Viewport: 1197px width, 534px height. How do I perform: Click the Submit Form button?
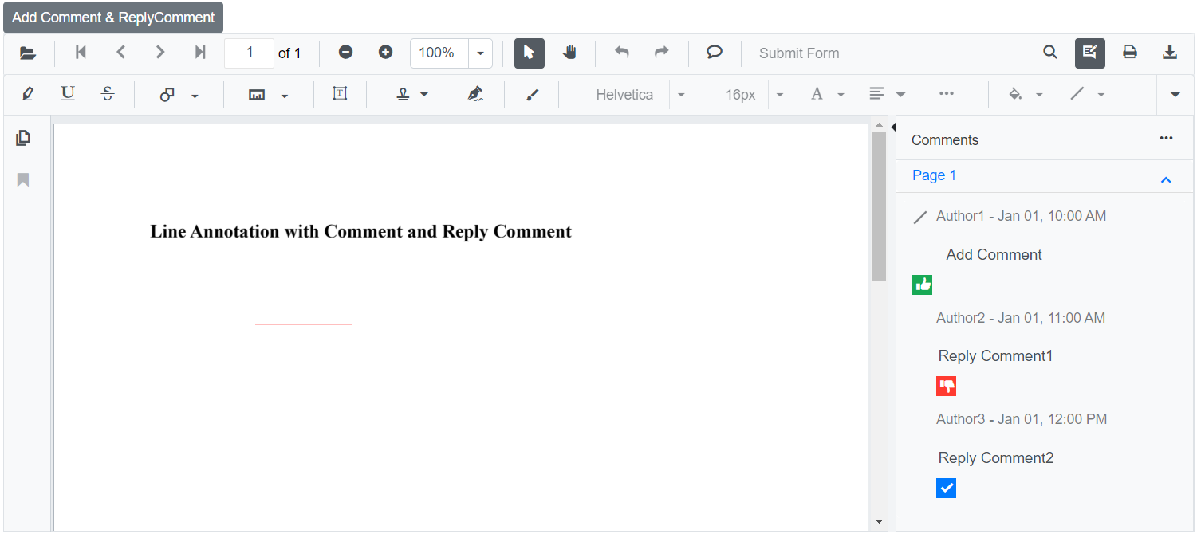coord(799,53)
